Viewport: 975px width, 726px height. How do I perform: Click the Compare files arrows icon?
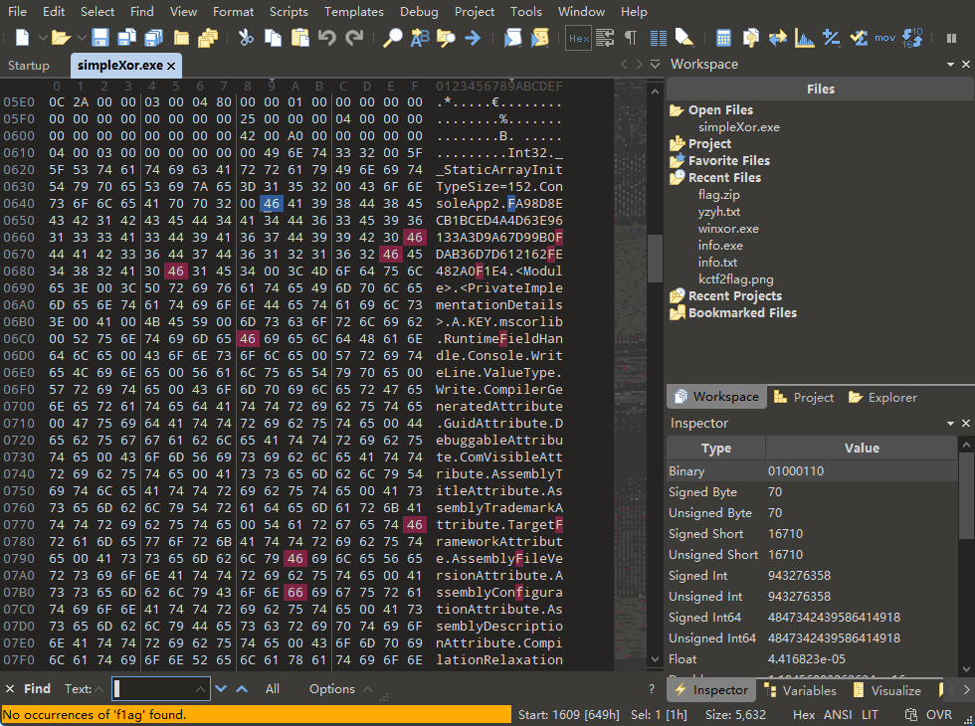(x=777, y=39)
